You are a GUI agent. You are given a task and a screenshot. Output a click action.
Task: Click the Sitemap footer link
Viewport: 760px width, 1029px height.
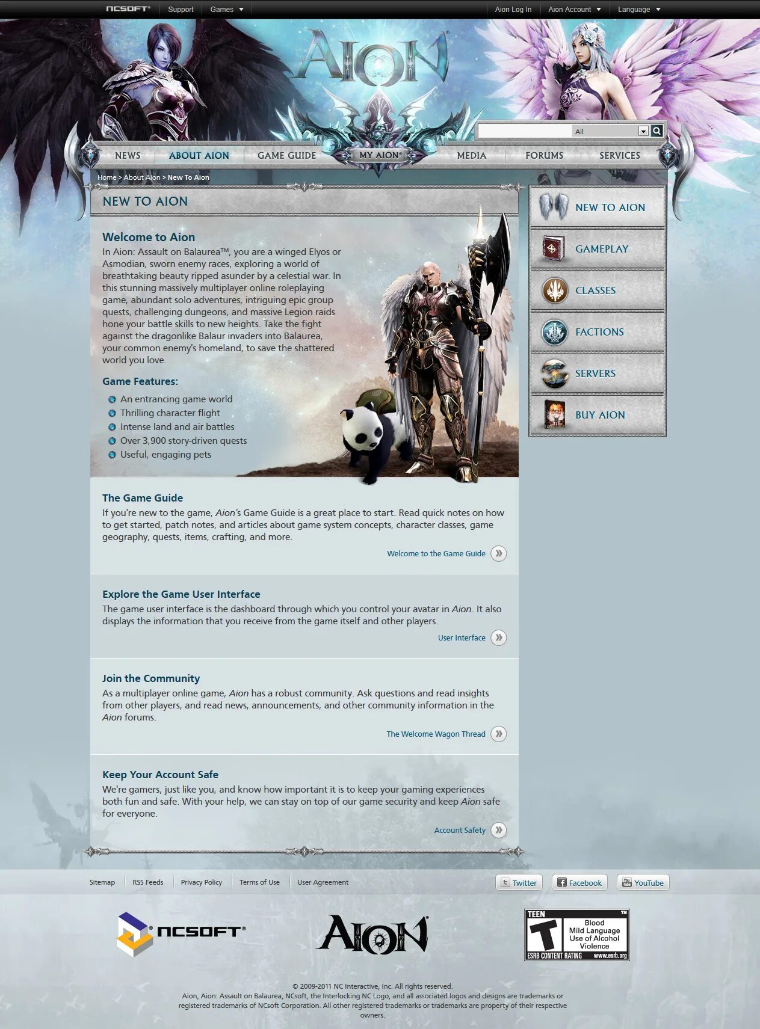click(102, 882)
